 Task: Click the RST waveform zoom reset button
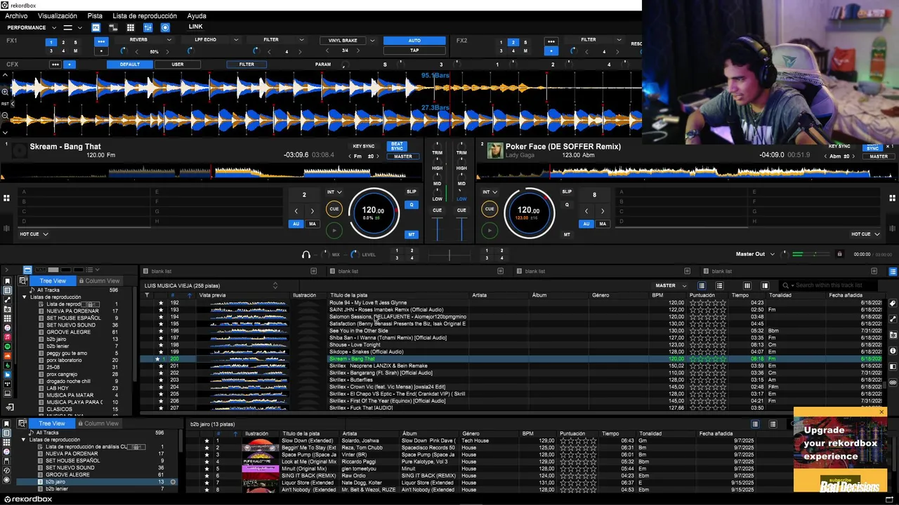coord(5,104)
